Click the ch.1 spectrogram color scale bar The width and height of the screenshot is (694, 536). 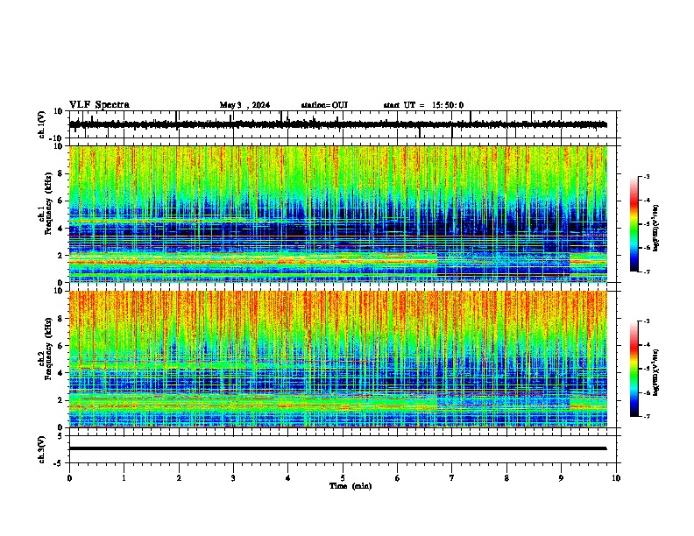coord(634,224)
